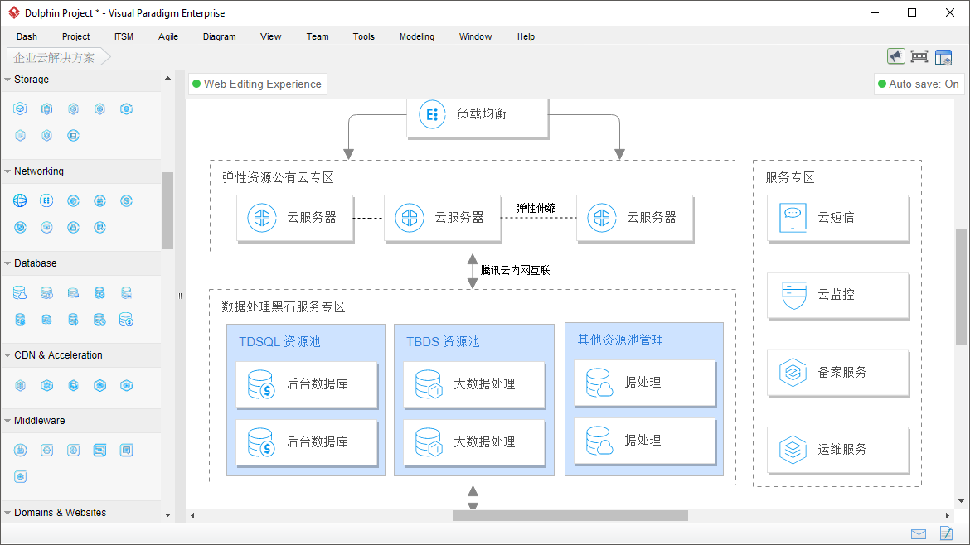Choose the database-with-dollar icon in Database palette
Image resolution: width=970 pixels, height=545 pixels.
(x=126, y=320)
